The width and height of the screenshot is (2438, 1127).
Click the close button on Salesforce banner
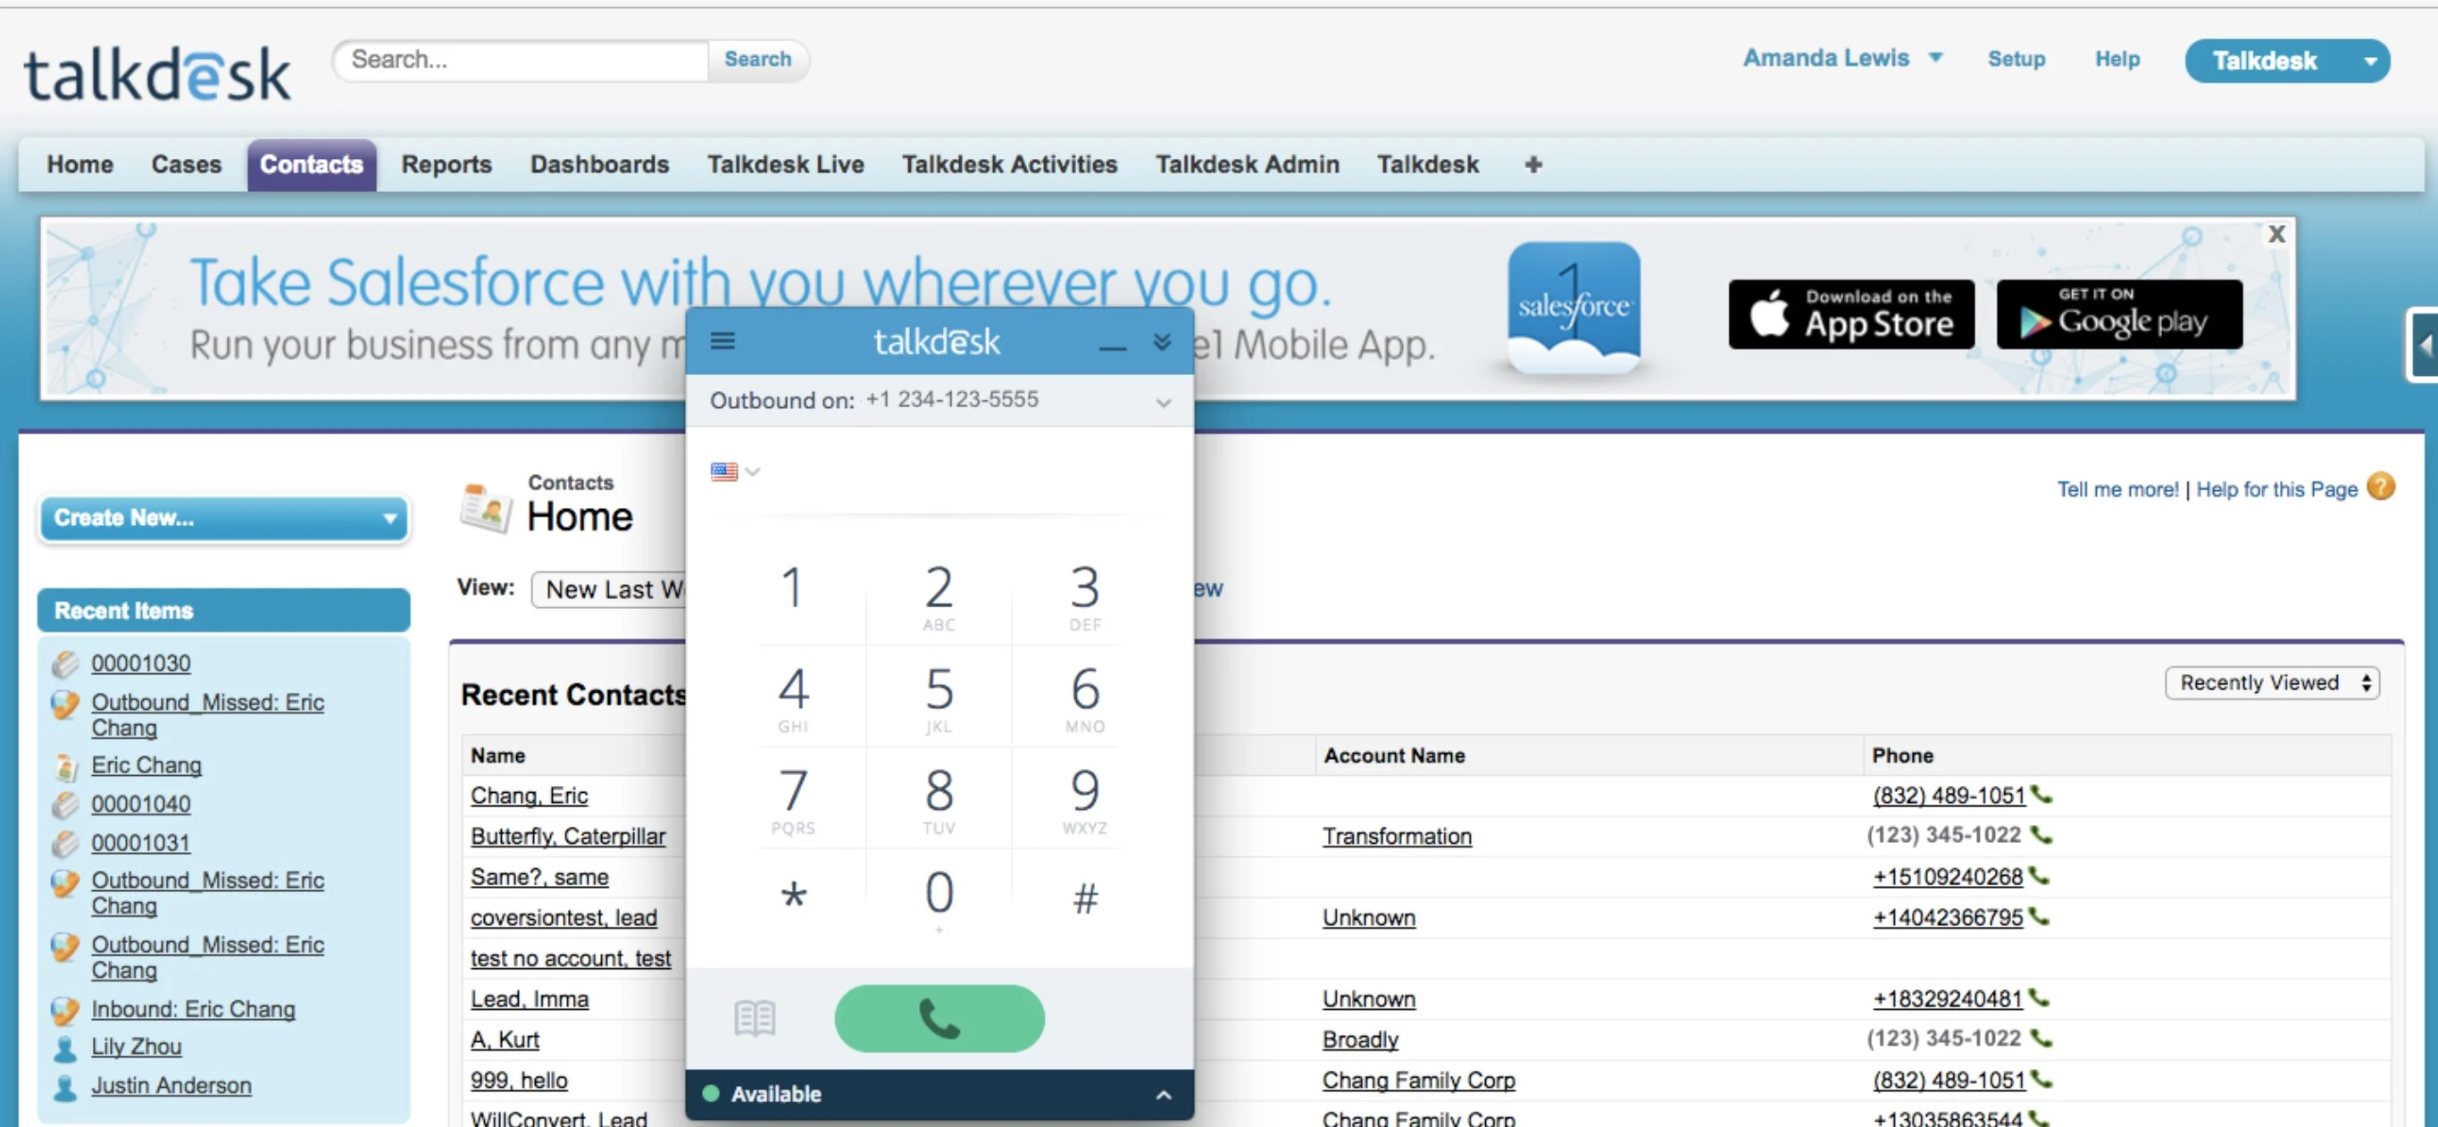click(2275, 235)
